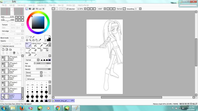Open the File menu
Screen dimensions: 198x111
click(x=4, y=5)
